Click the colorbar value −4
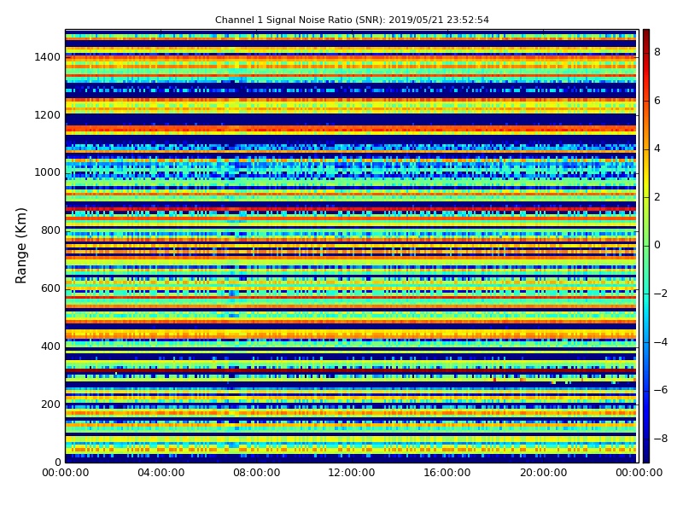Viewport: 683px width, 512px height. [x=660, y=342]
